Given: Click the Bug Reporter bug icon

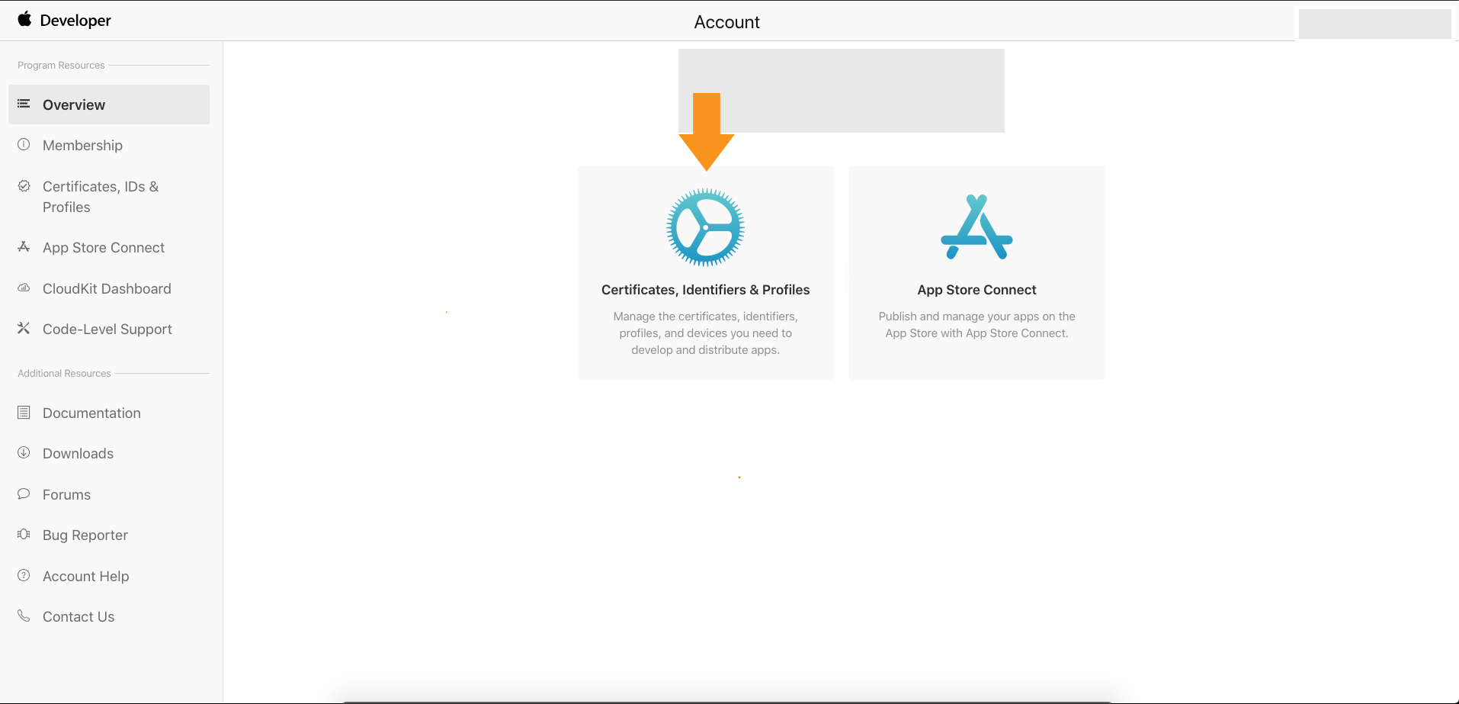Looking at the screenshot, I should 24,534.
